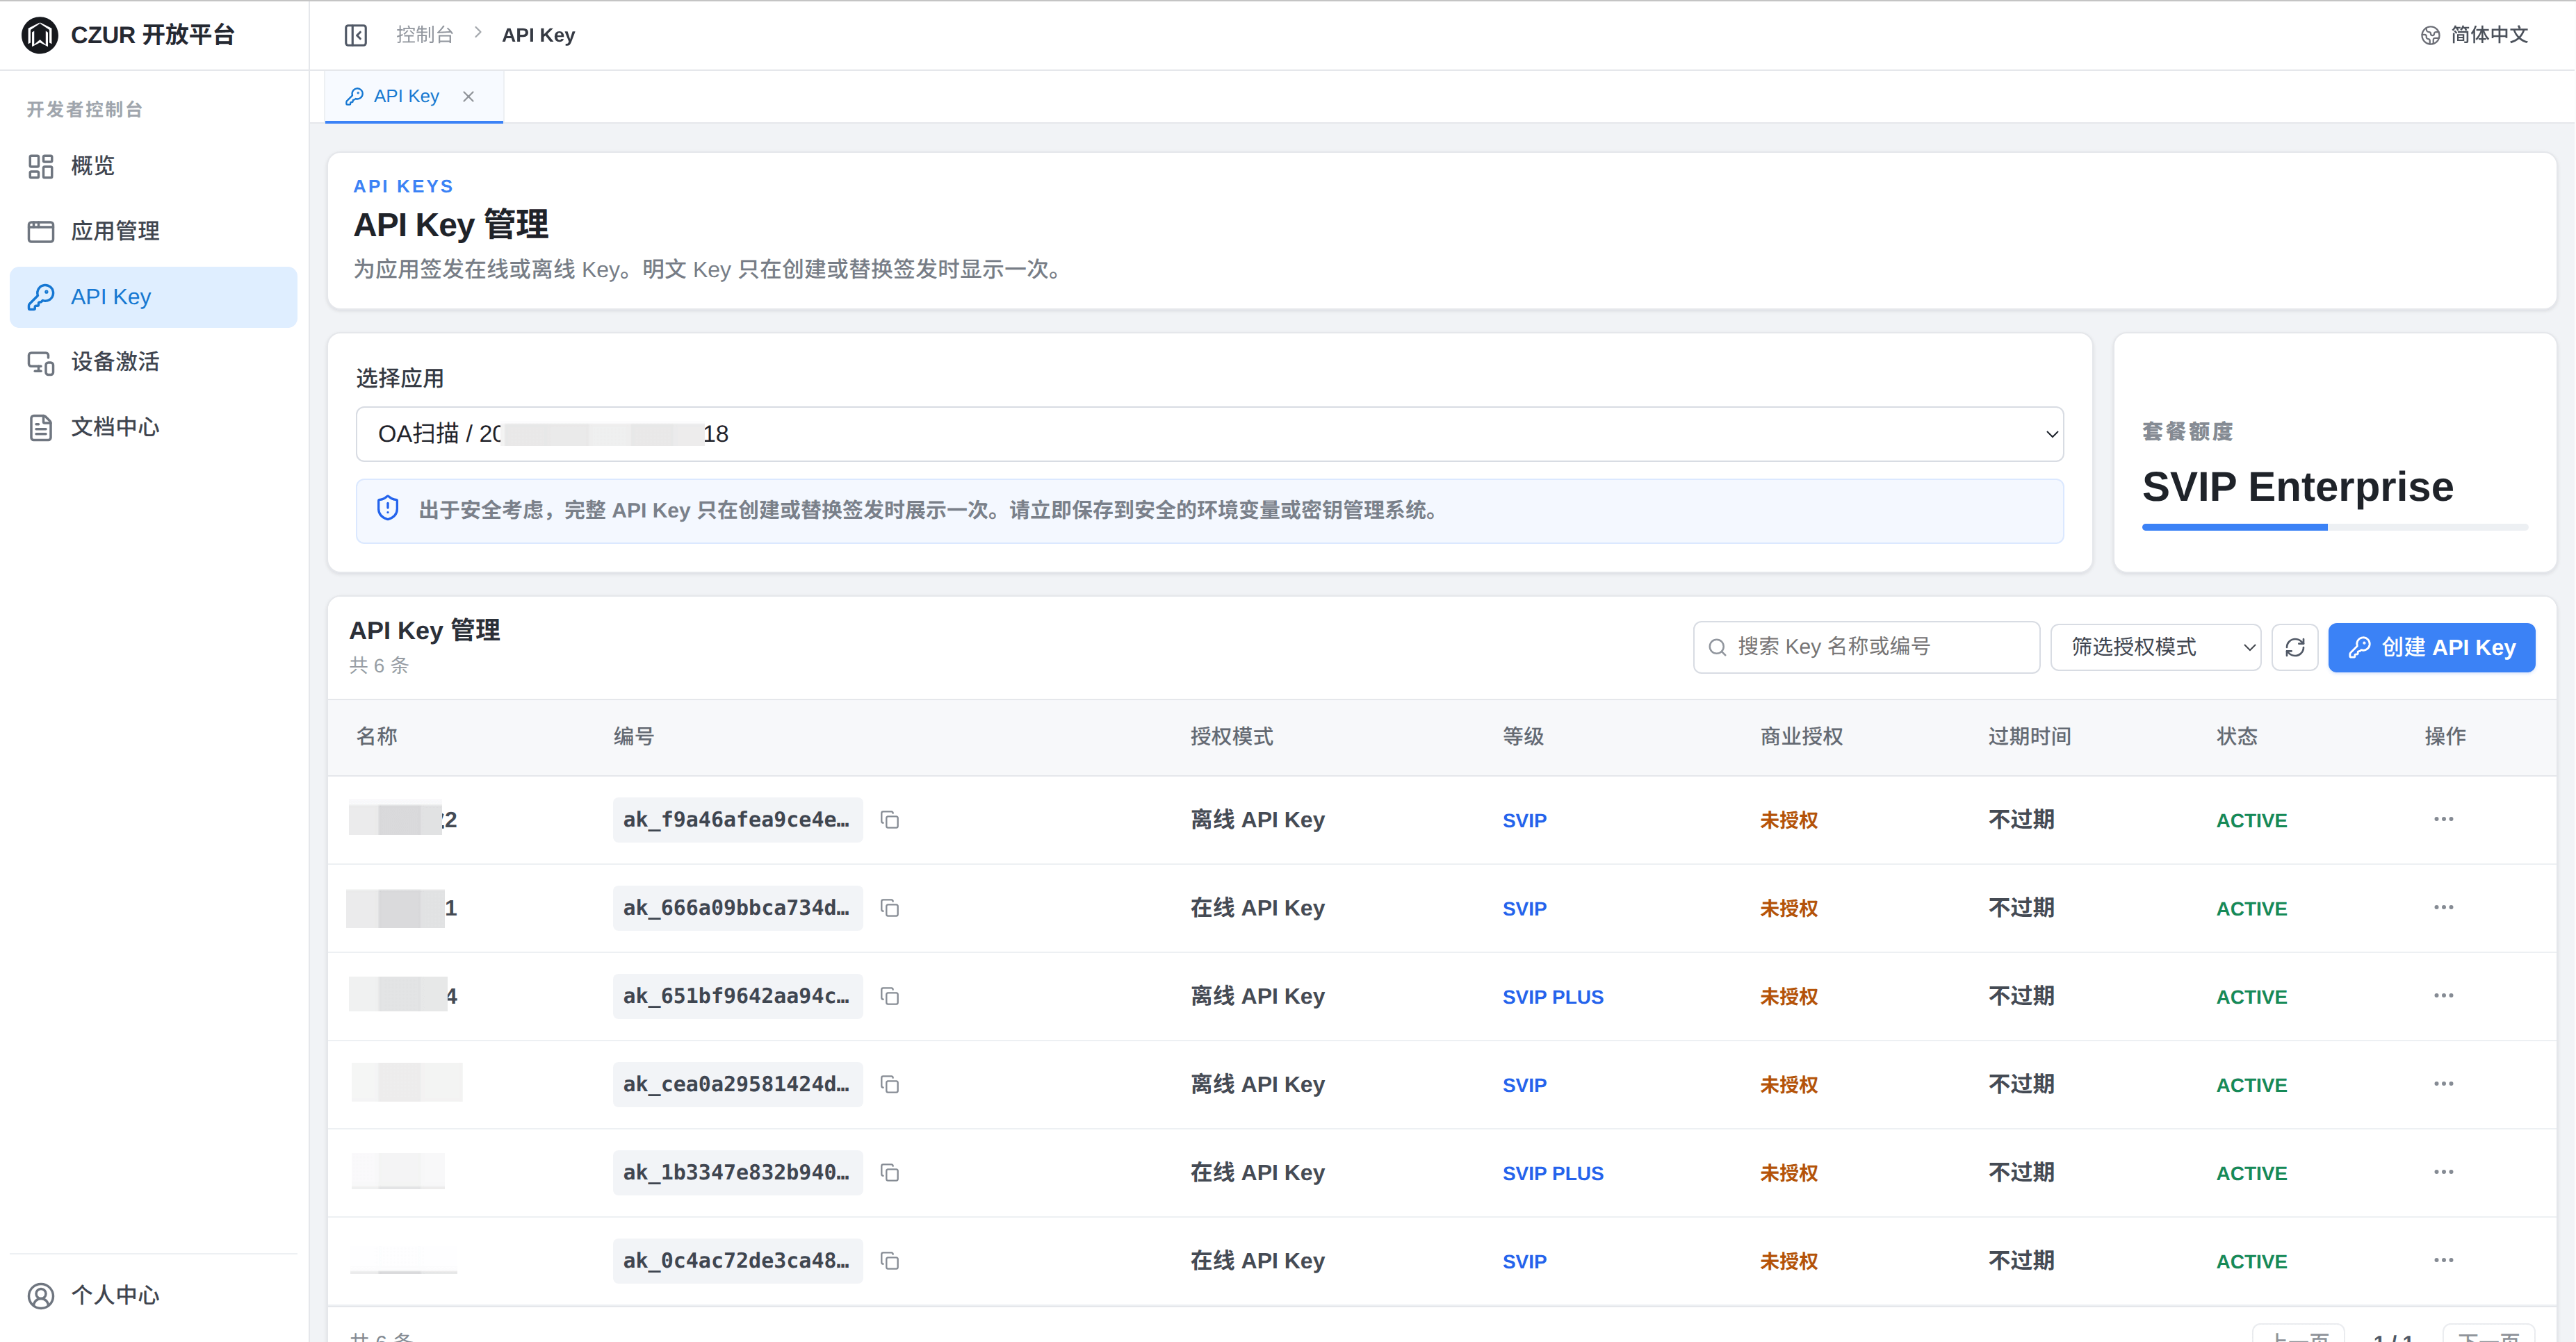The width and height of the screenshot is (2576, 1342).
Task: Open actions menu for ak_f9a46afea9ce4e row
Action: pos(2443,820)
